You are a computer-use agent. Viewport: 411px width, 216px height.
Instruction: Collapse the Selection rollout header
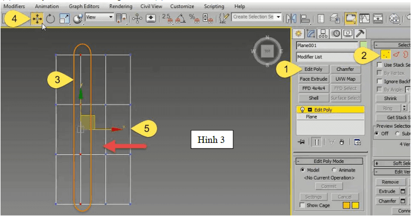[392, 45]
